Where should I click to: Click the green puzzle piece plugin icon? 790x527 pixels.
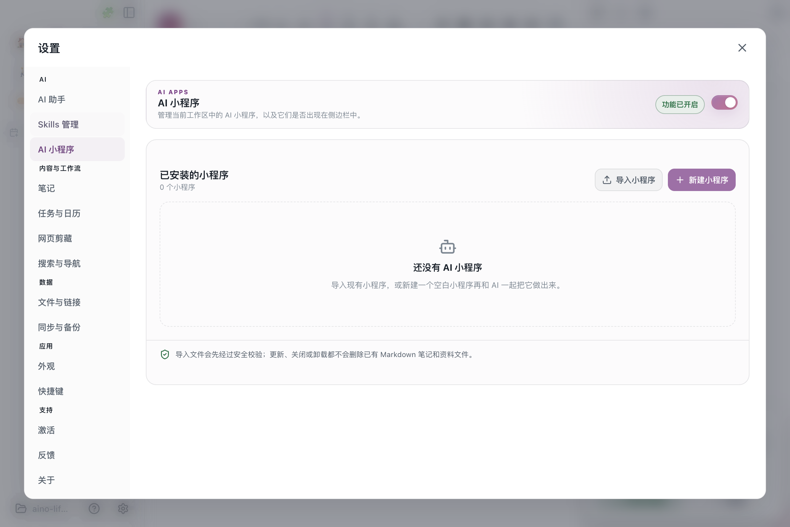pyautogui.click(x=108, y=13)
